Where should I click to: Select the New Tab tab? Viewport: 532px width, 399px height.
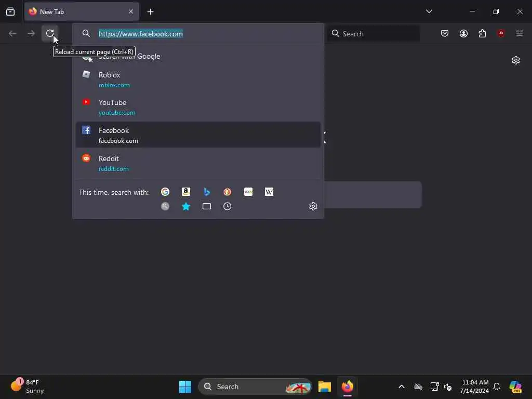82,11
